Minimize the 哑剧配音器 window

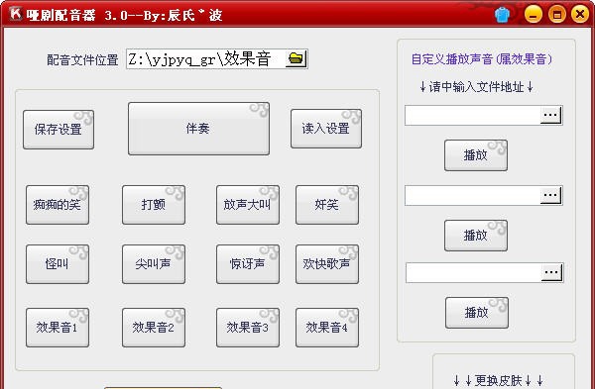[x=534, y=15]
